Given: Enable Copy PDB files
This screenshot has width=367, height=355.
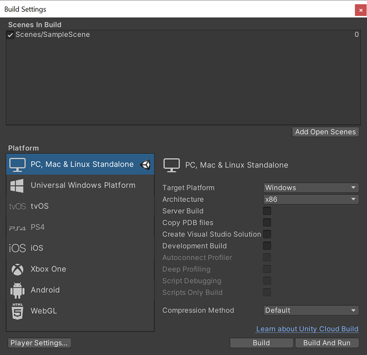Looking at the screenshot, I should click(x=267, y=222).
